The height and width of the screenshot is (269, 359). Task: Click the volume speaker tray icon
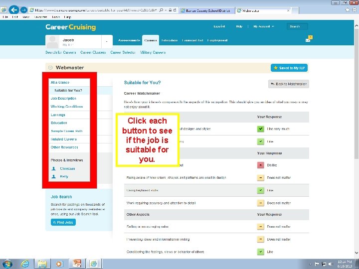pos(331,264)
